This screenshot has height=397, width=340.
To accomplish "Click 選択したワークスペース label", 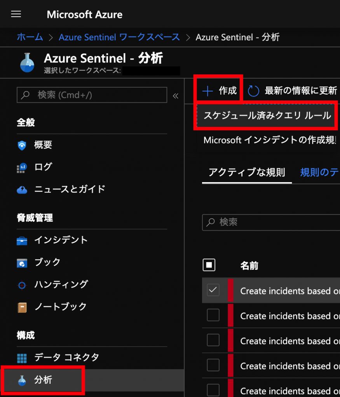I will coord(82,71).
